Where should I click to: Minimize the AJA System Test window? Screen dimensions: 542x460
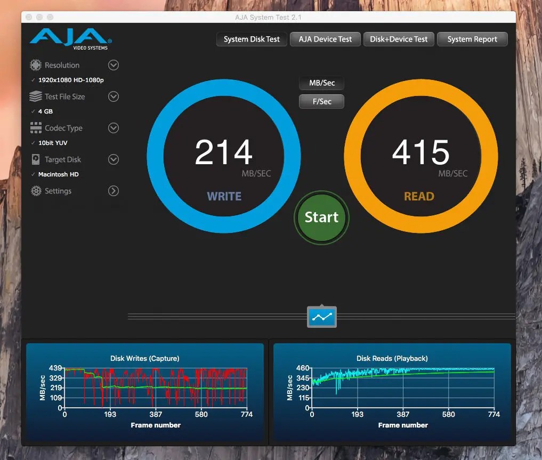click(39, 17)
